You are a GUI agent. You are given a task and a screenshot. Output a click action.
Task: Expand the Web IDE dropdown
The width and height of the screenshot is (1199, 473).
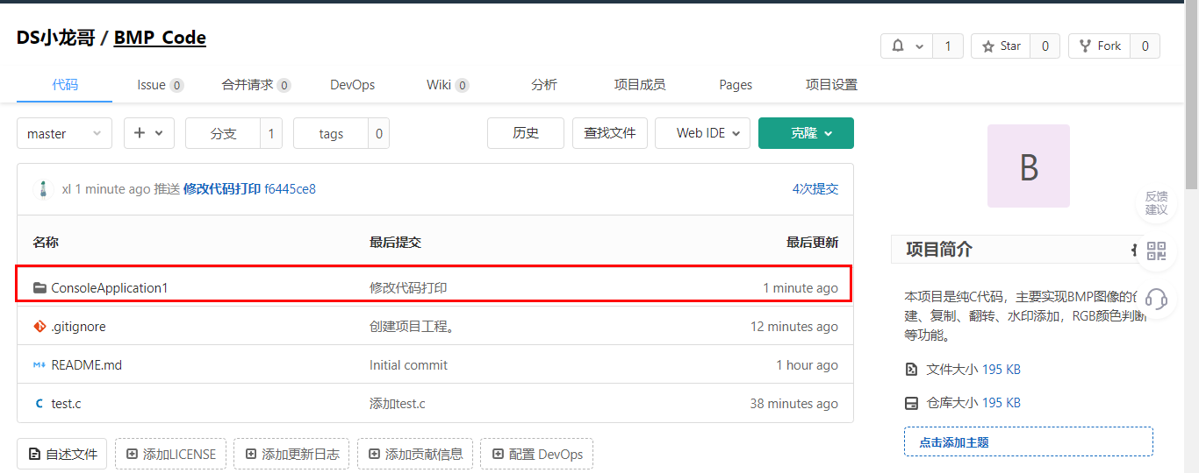702,133
